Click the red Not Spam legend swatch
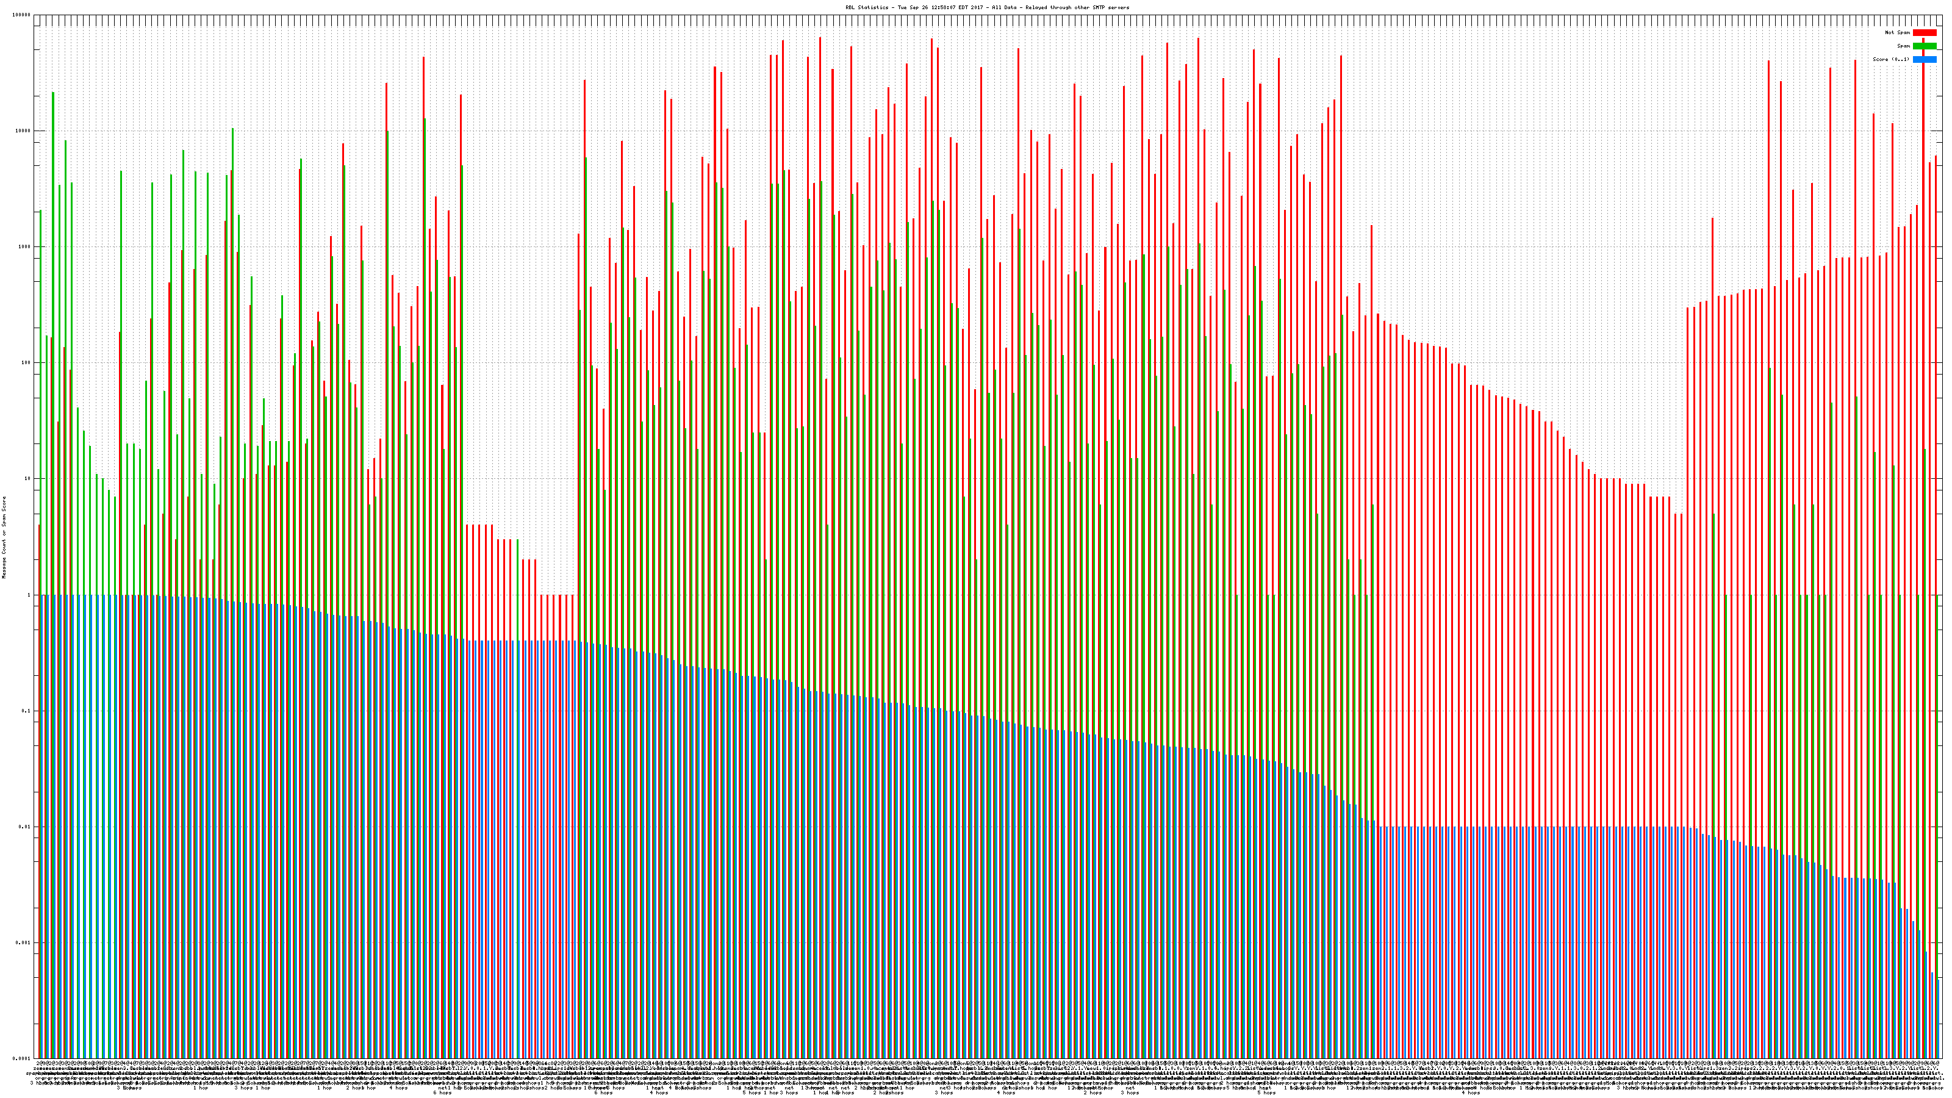 1924,32
